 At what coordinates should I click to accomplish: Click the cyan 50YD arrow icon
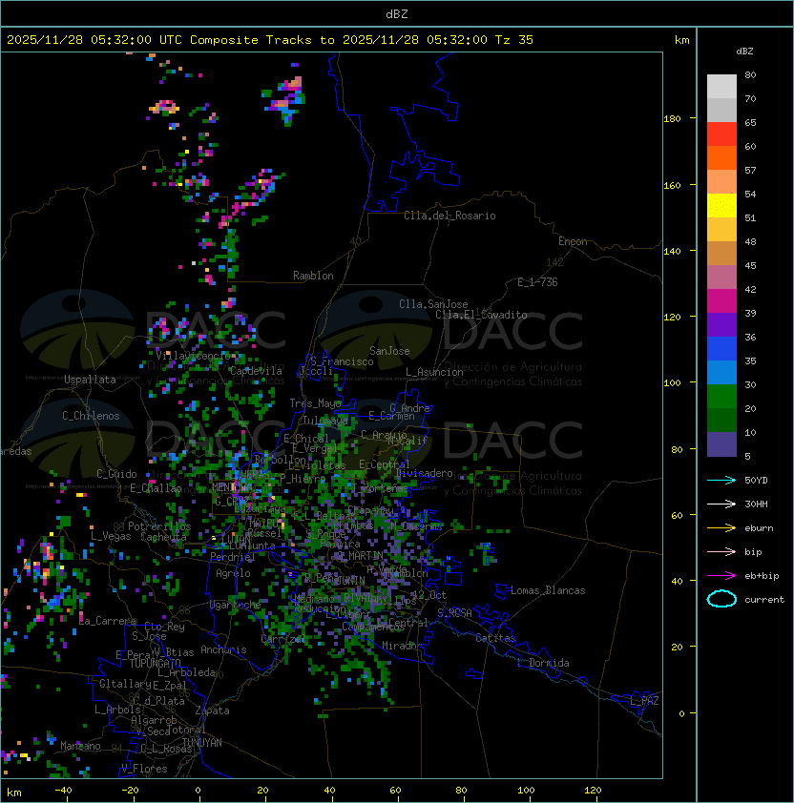(721, 480)
